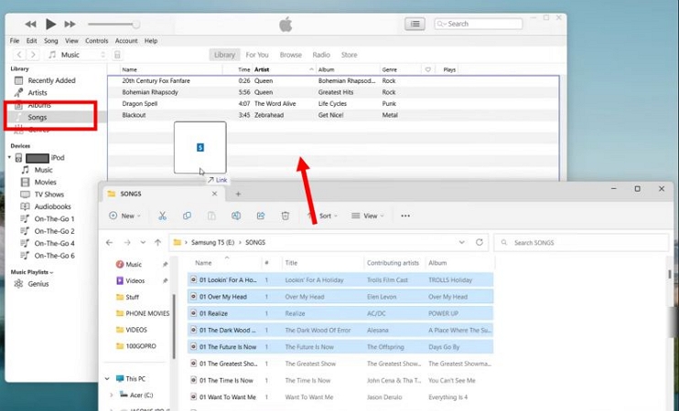Image resolution: width=679 pixels, height=411 pixels.
Task: Open the iTunes Help menu
Action: pyautogui.click(x=151, y=40)
